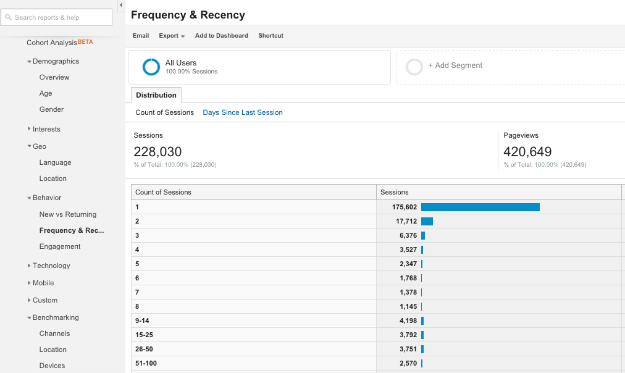The width and height of the screenshot is (625, 373).
Task: Open Benchmarking Channels report
Action: point(54,333)
